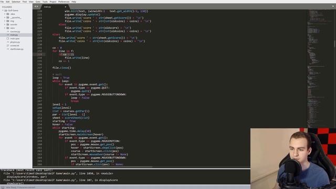Expand the __pycache__ folder
The height and width of the screenshot is (189, 336).
tap(5, 17)
